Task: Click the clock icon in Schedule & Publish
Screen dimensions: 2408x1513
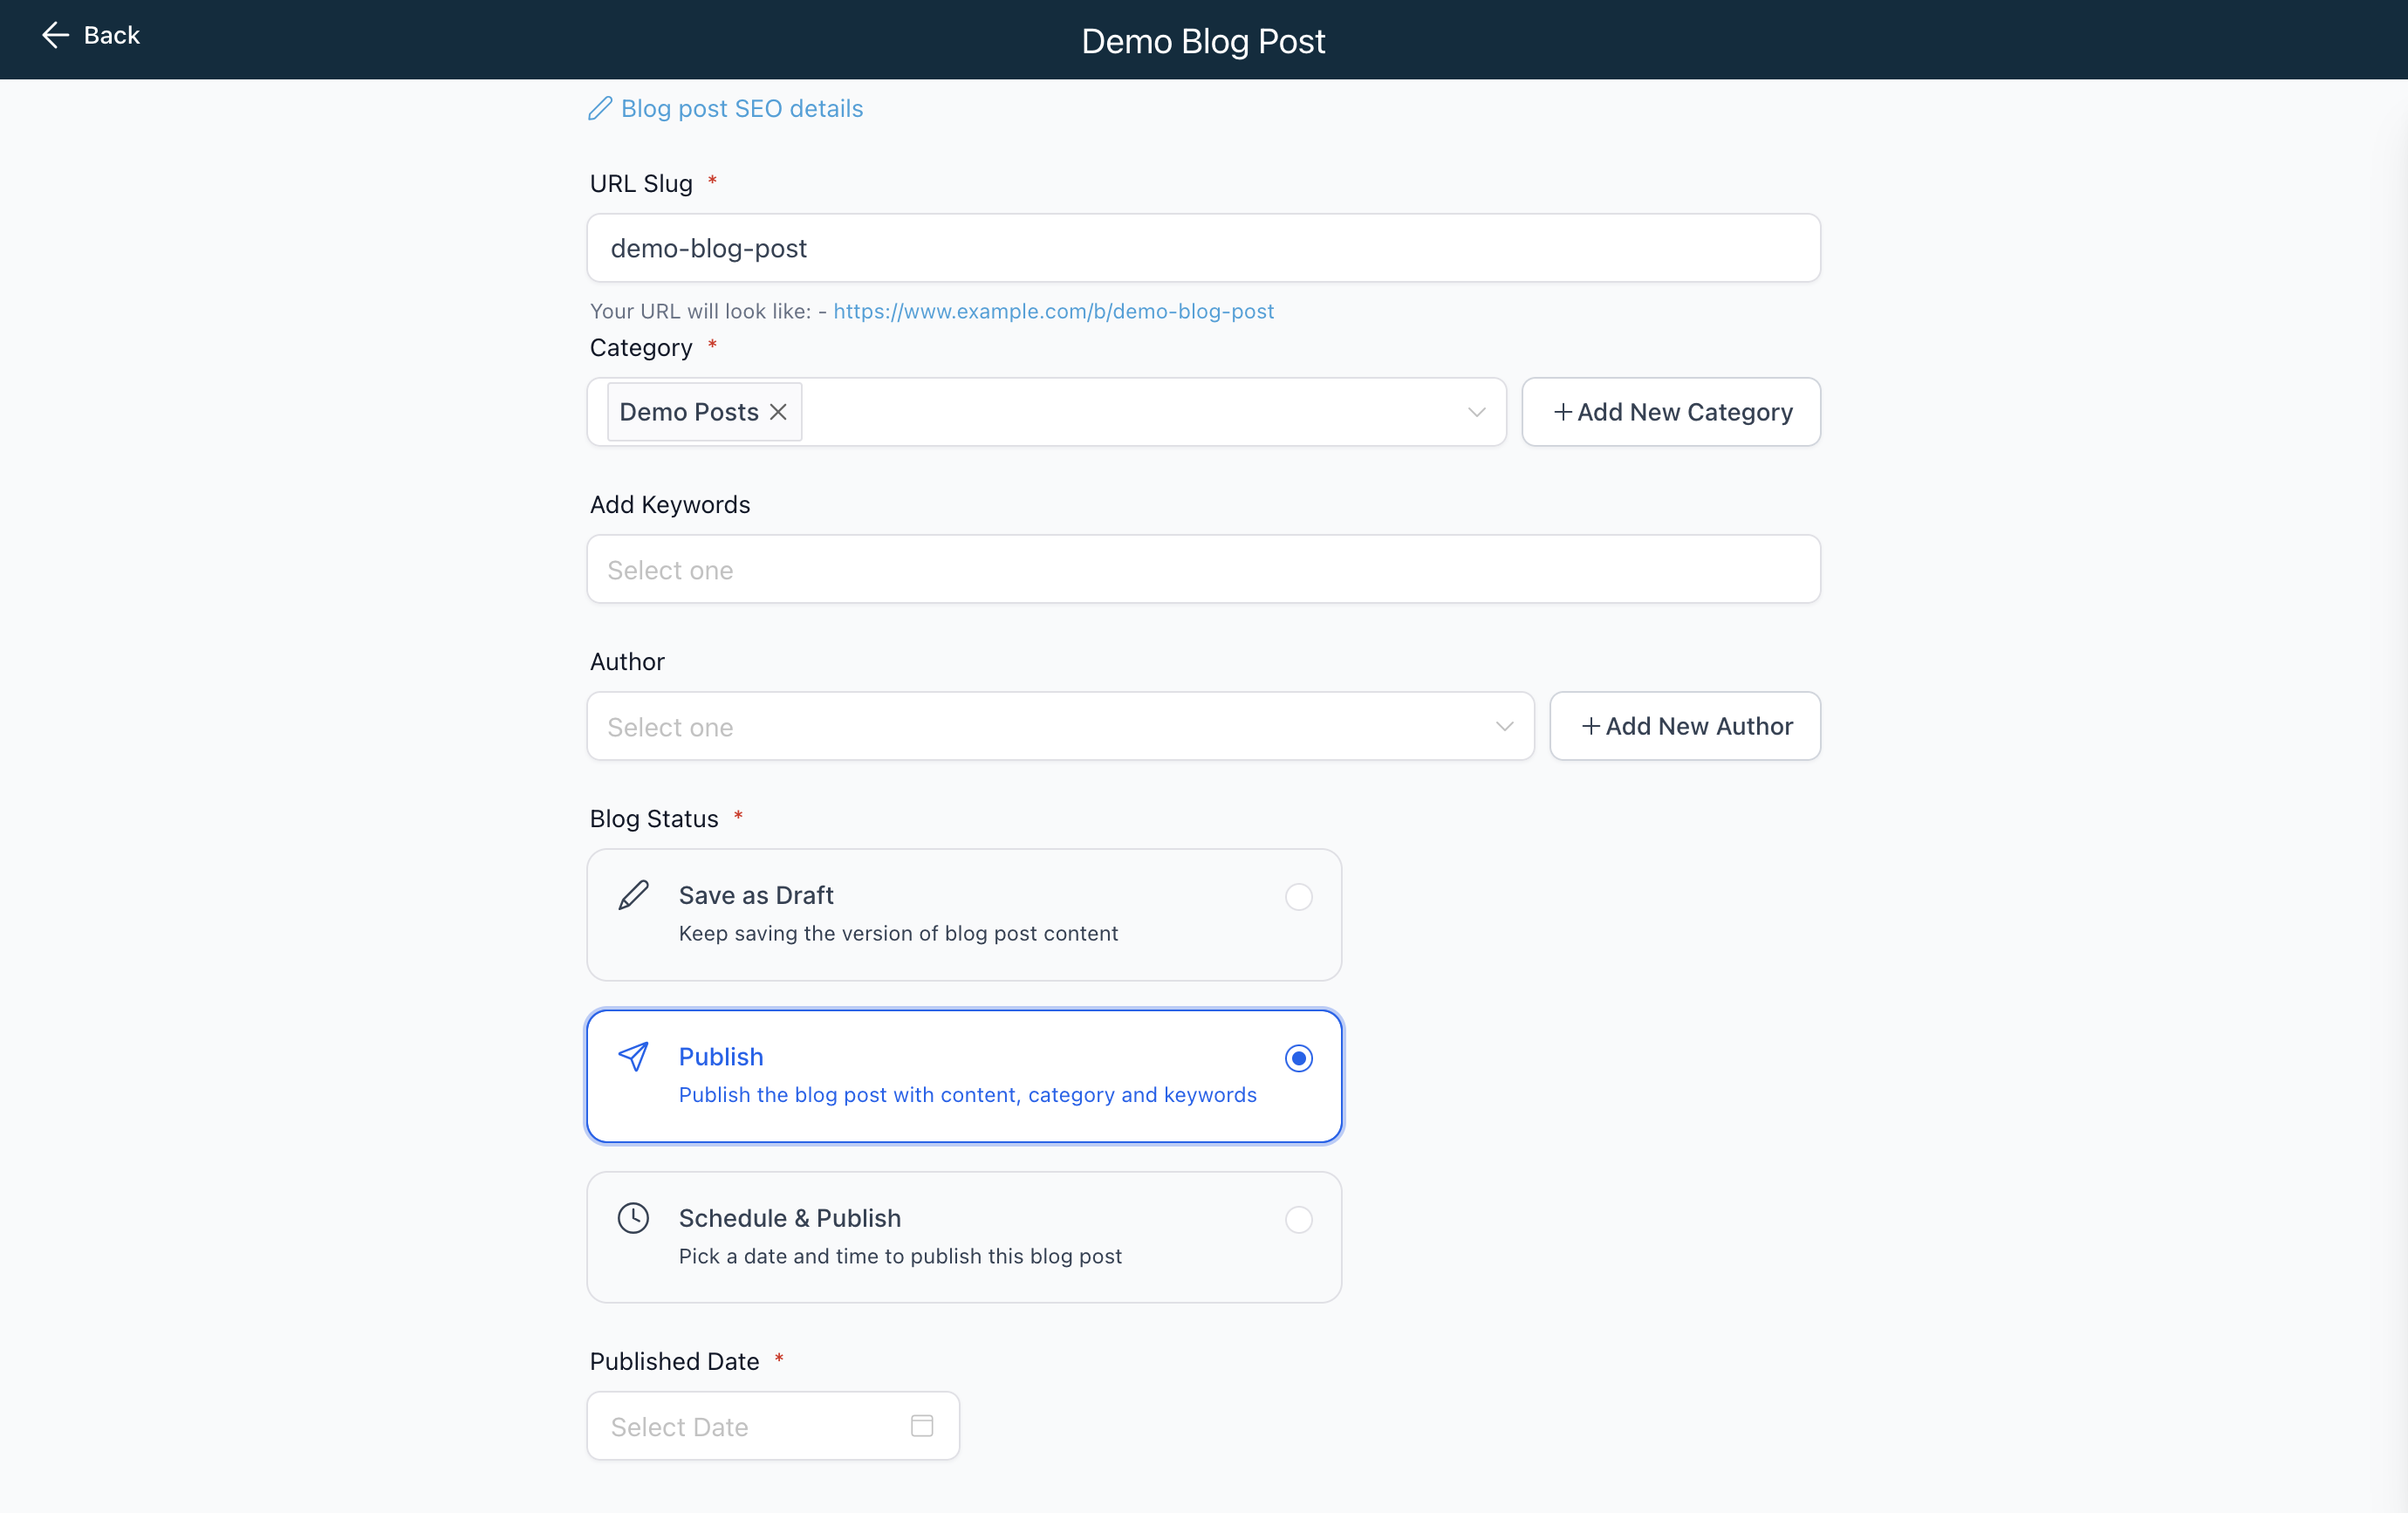Action: 633,1218
